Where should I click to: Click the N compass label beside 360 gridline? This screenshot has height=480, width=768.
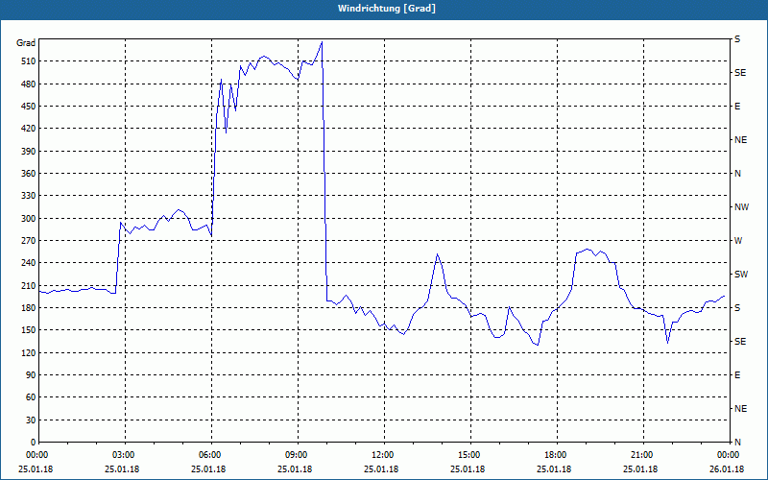(737, 174)
